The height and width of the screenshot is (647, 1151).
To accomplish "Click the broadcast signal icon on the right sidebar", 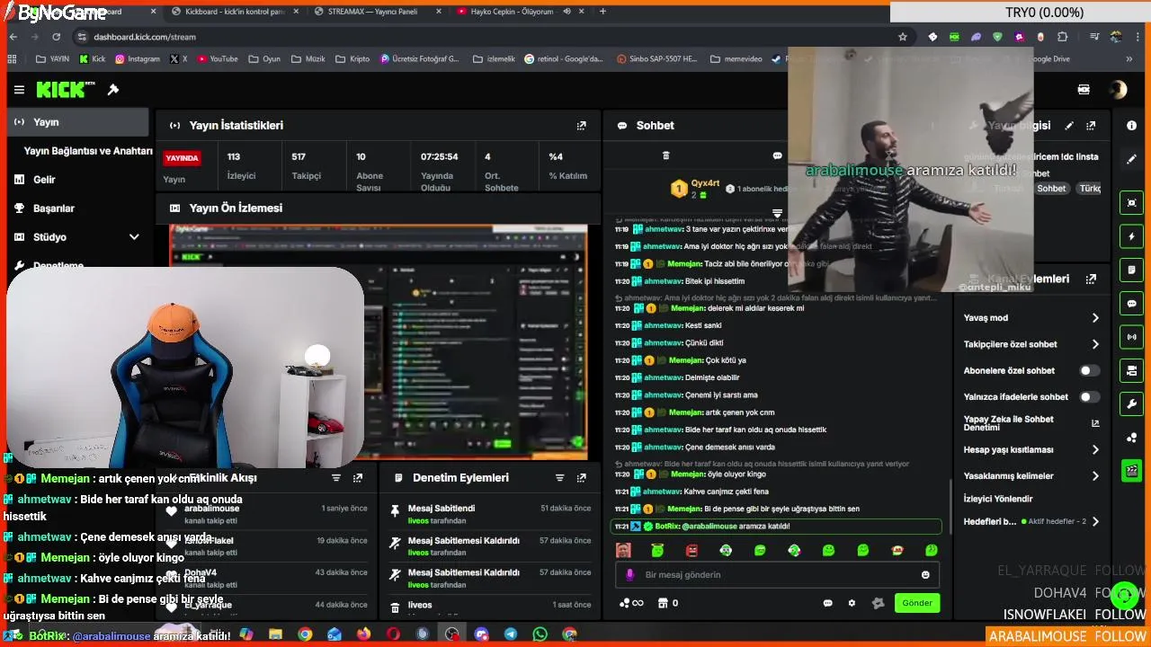I will pyautogui.click(x=1131, y=337).
